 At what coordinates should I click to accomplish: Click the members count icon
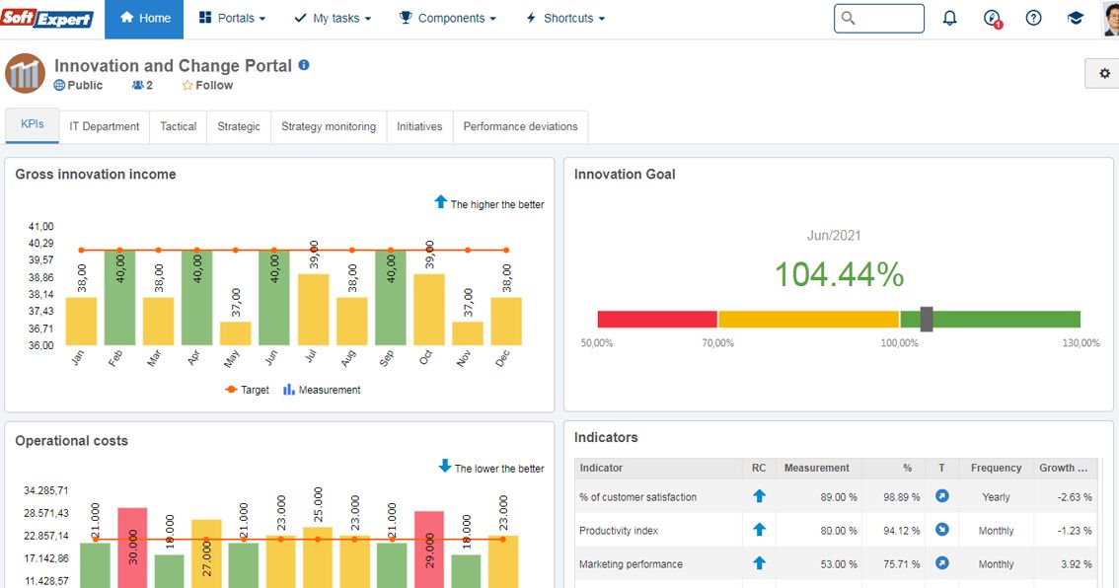click(x=138, y=85)
